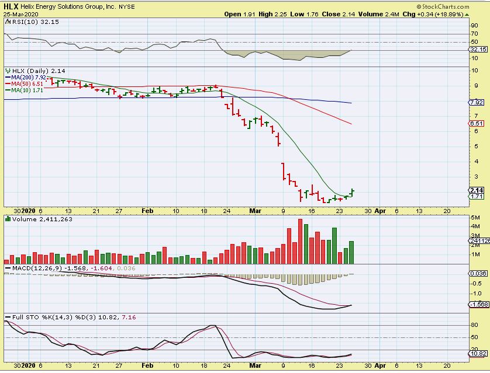
Task: Select the MA(10) 1.71 legend entry
Action: coord(25,90)
